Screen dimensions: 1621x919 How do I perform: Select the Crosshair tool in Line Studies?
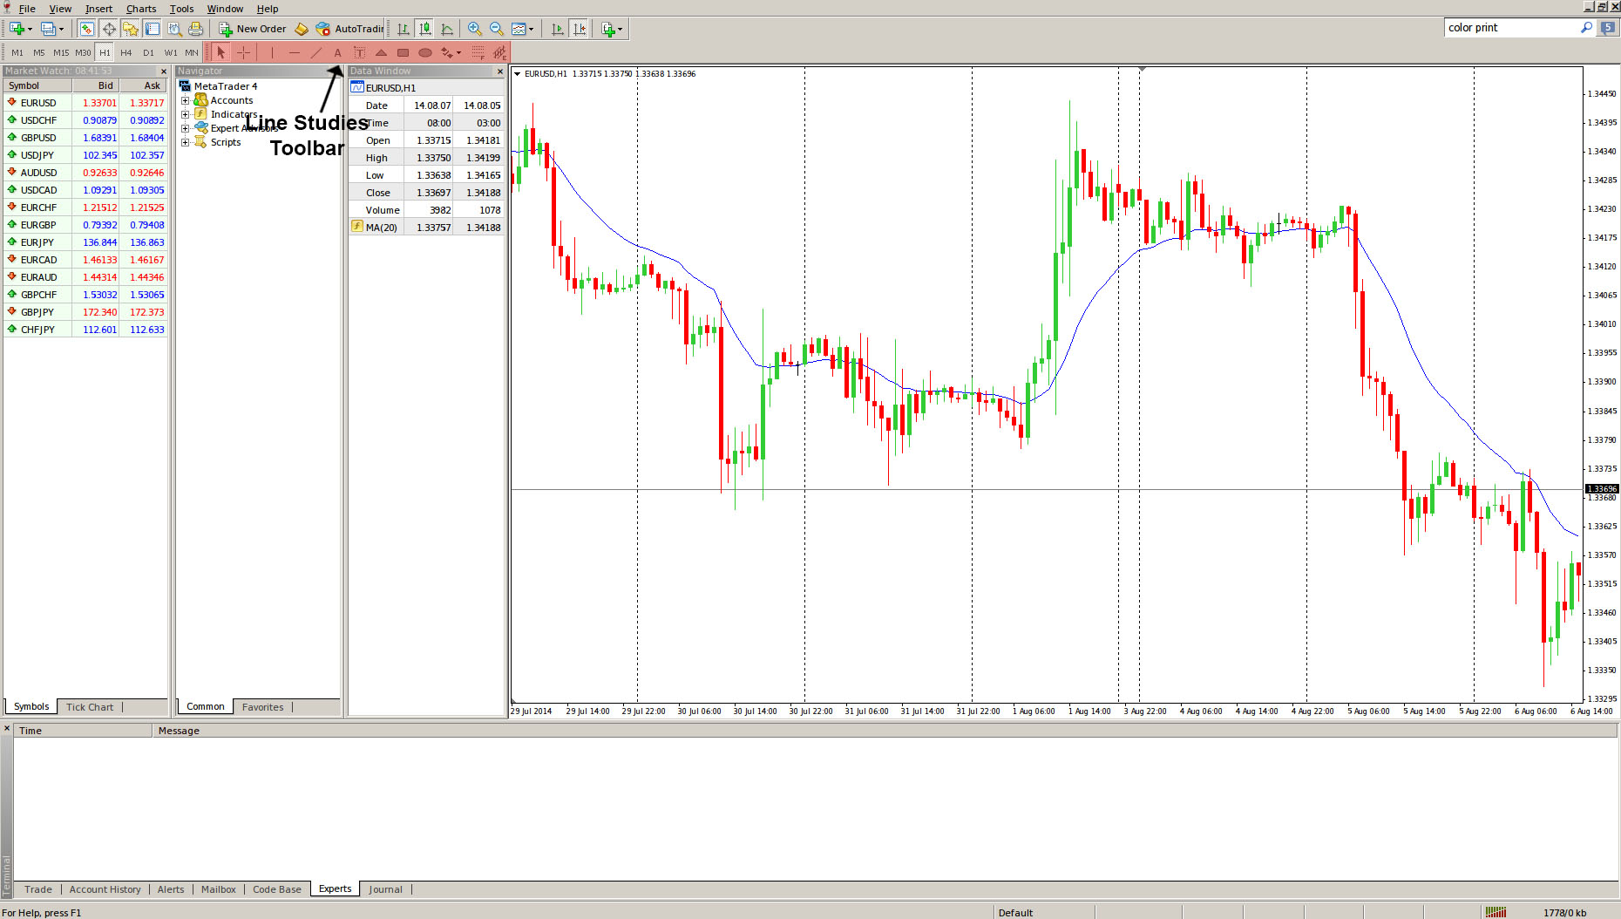tap(244, 52)
